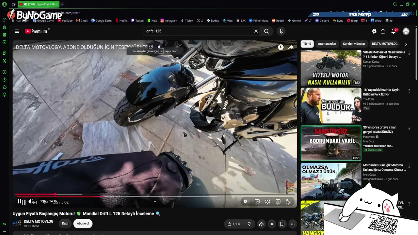This screenshot has height=235, width=418.
Task: Open more actions ellipsis below the video
Action: tap(293, 224)
